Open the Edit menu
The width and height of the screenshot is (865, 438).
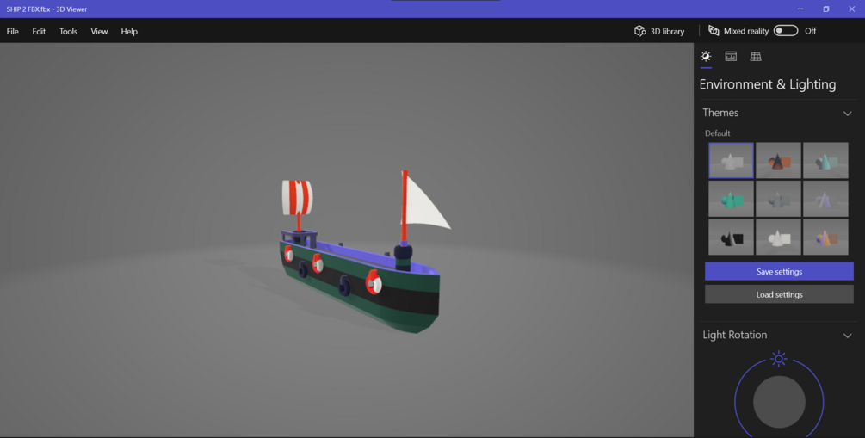point(39,32)
